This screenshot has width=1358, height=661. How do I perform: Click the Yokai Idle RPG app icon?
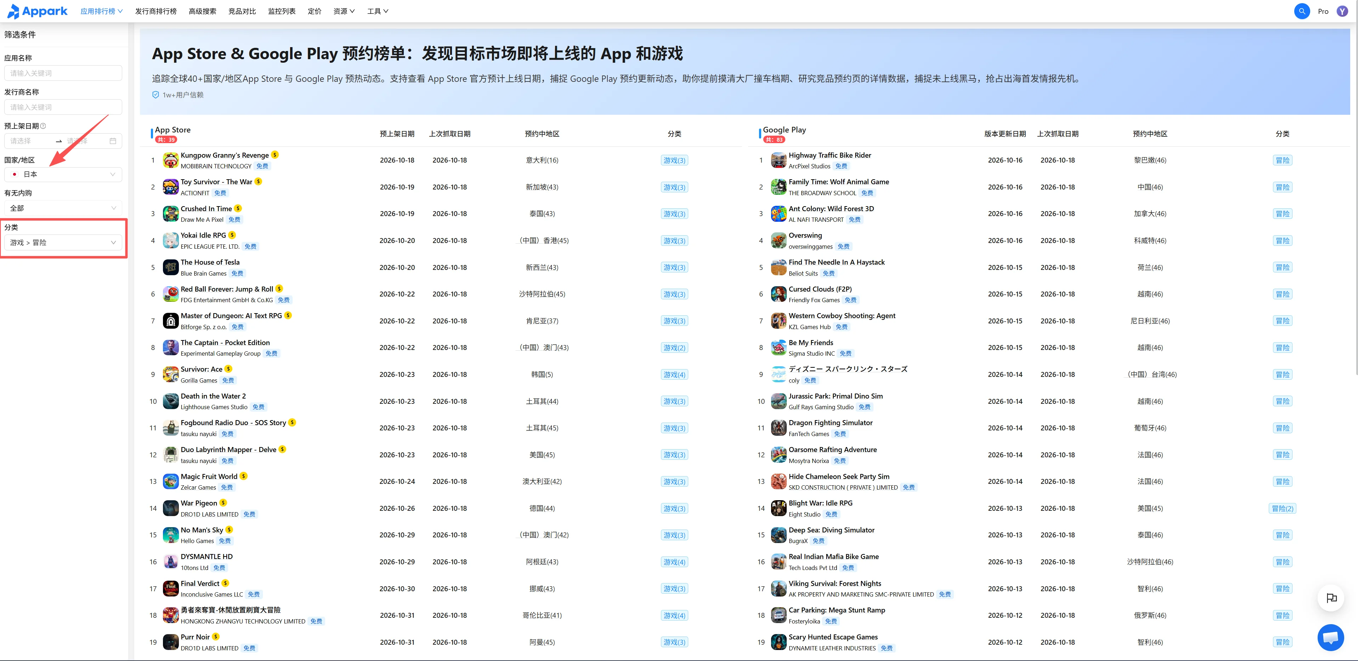170,241
